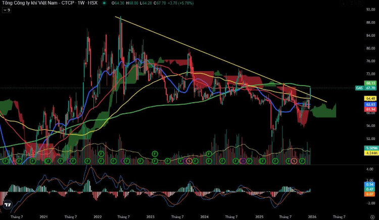This screenshot has width=379, height=220.
Task: Click the 2023 label on time axis
Action: click(151, 217)
